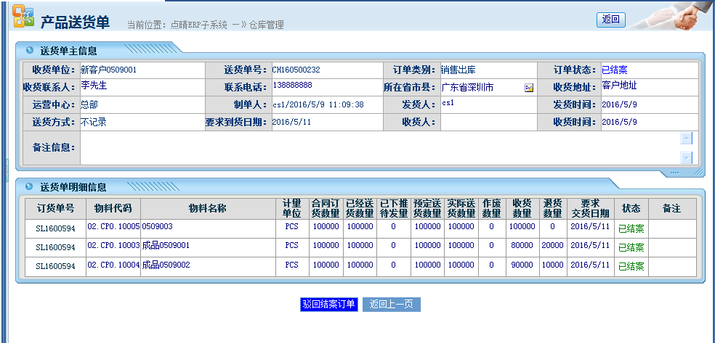Click the round bullet icon beside 送货单主信息
Viewport: 715px width, 343px height.
click(x=29, y=51)
